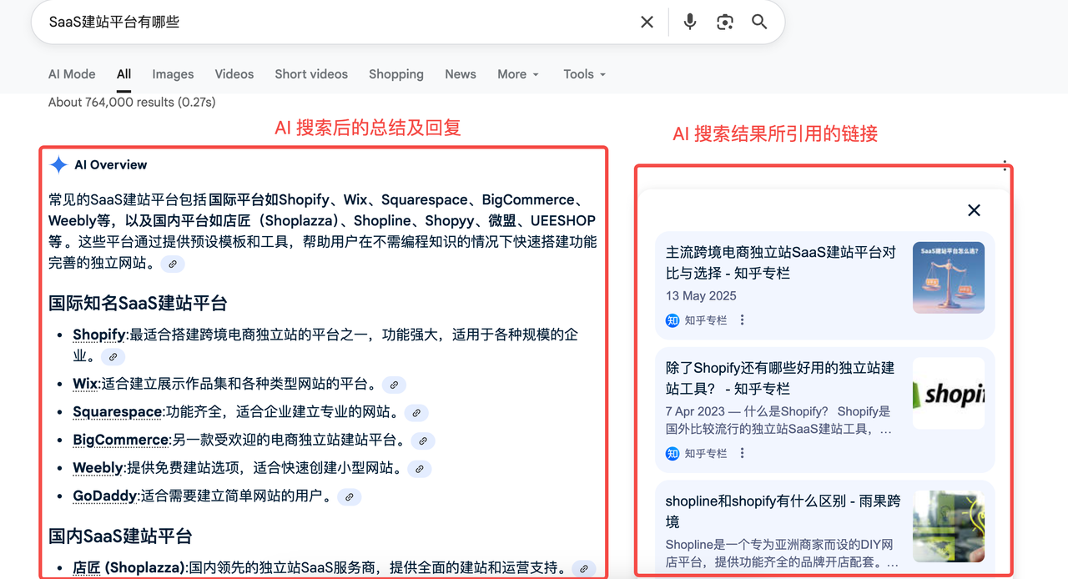Screen dimensions: 1068x579
Task: Open the three-dot menu on the second cited result
Action: [x=742, y=453]
